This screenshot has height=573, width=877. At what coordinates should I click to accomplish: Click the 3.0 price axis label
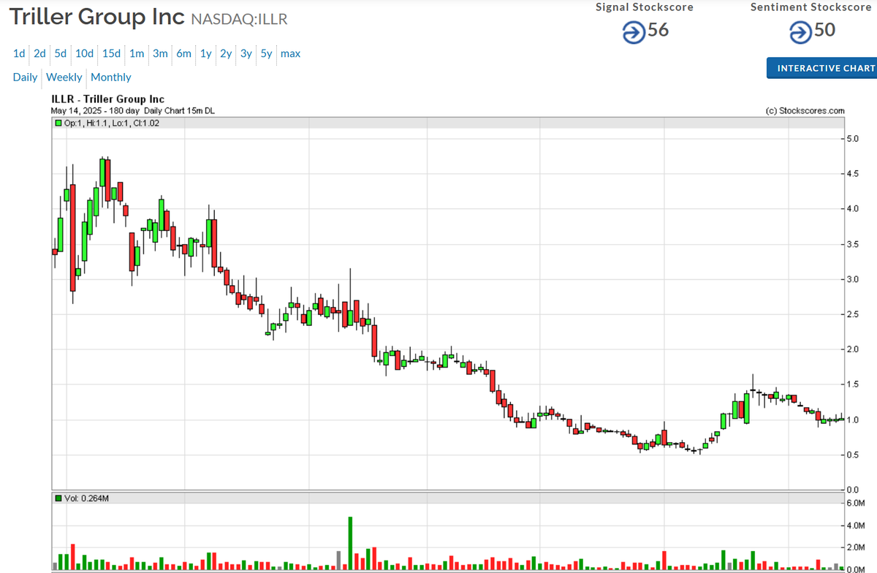[x=853, y=279]
